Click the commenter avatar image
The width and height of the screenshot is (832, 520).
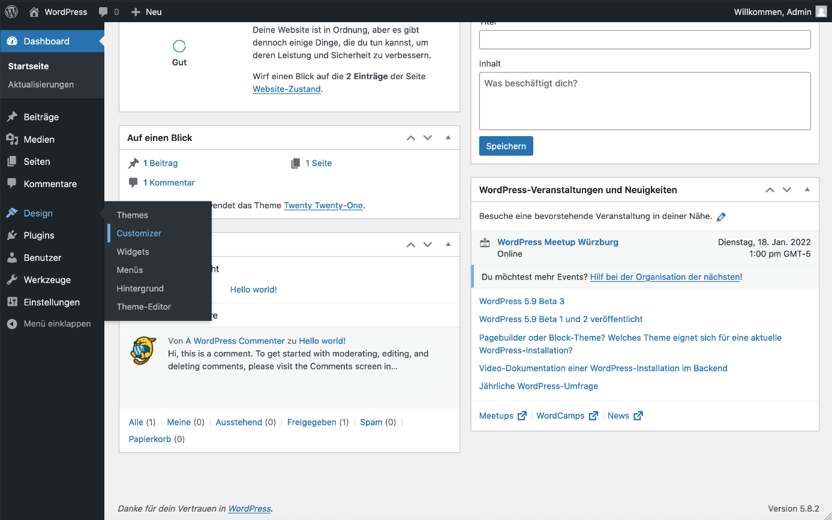[x=143, y=351]
